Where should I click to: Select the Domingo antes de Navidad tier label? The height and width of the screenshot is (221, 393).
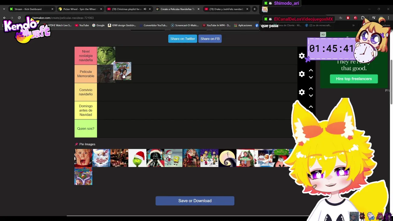pos(86,110)
